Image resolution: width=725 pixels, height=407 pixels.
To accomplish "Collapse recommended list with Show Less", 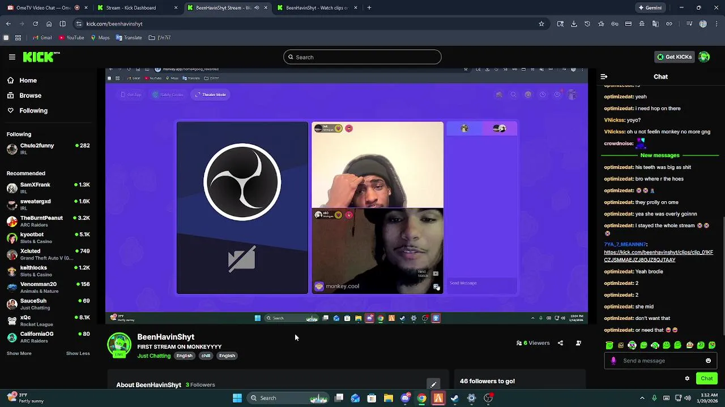I will [x=78, y=353].
